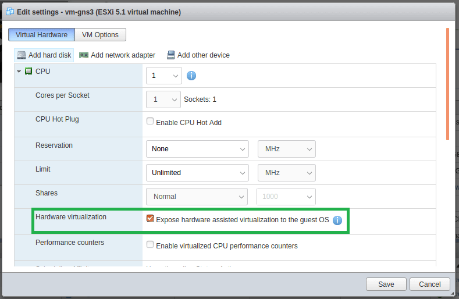Click the green CPU chip icon
This screenshot has width=459, height=299.
[29, 72]
